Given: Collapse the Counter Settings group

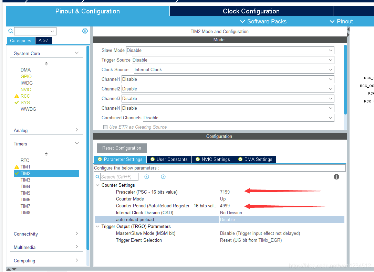Looking at the screenshot, I should (x=97, y=185).
